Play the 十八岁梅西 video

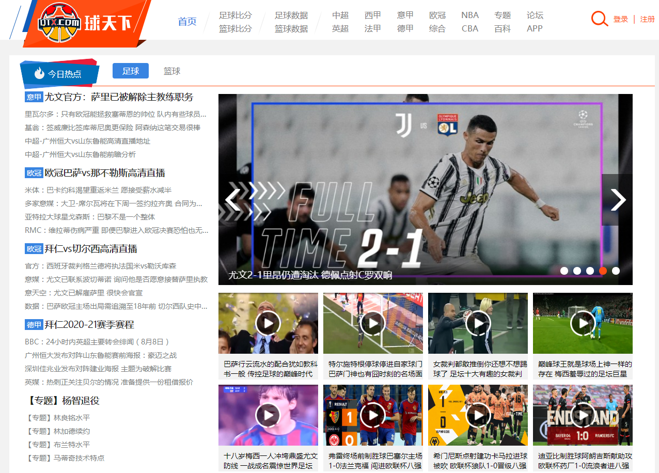(x=268, y=415)
